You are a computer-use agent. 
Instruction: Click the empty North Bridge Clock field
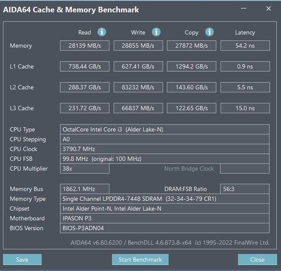click(x=245, y=168)
